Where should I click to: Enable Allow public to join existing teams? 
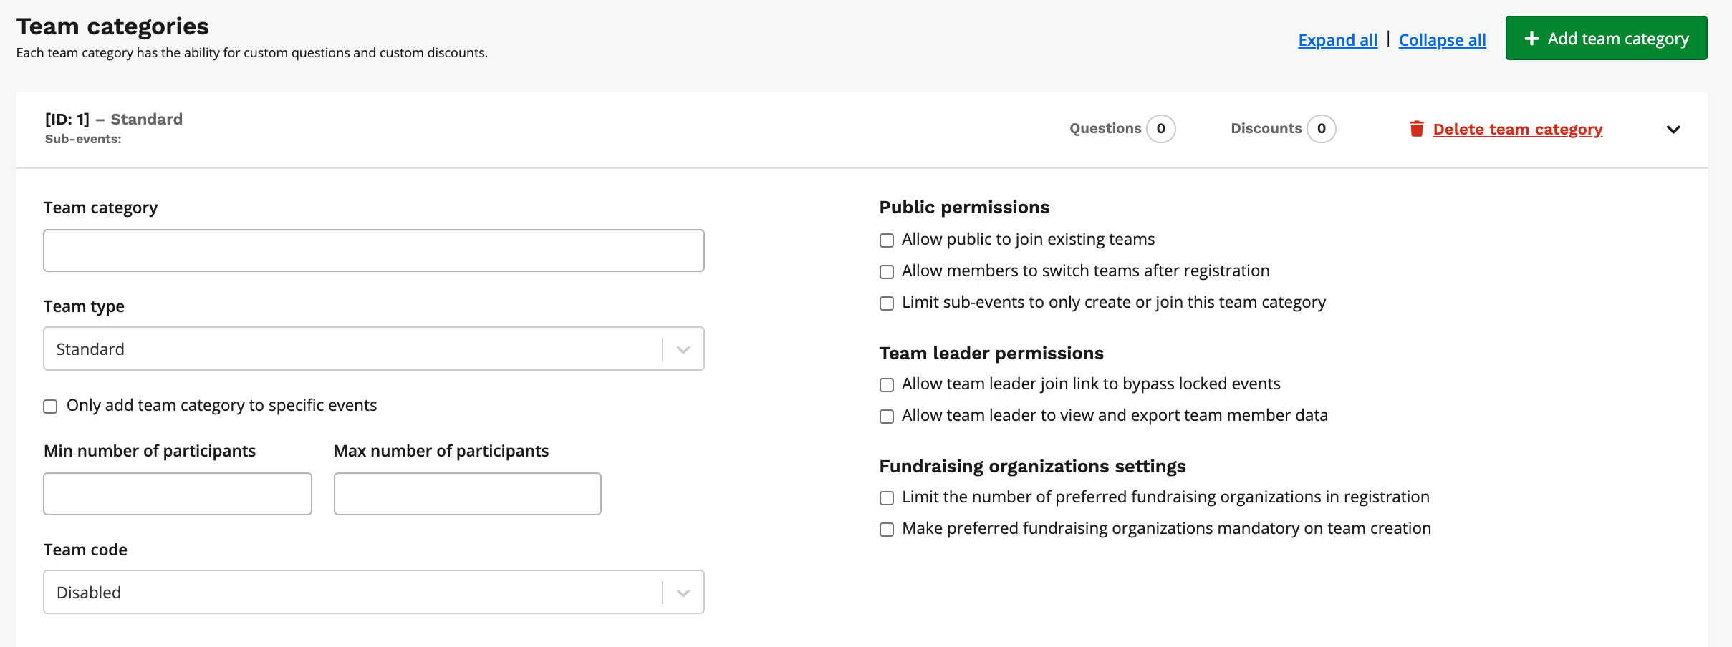pyautogui.click(x=887, y=240)
